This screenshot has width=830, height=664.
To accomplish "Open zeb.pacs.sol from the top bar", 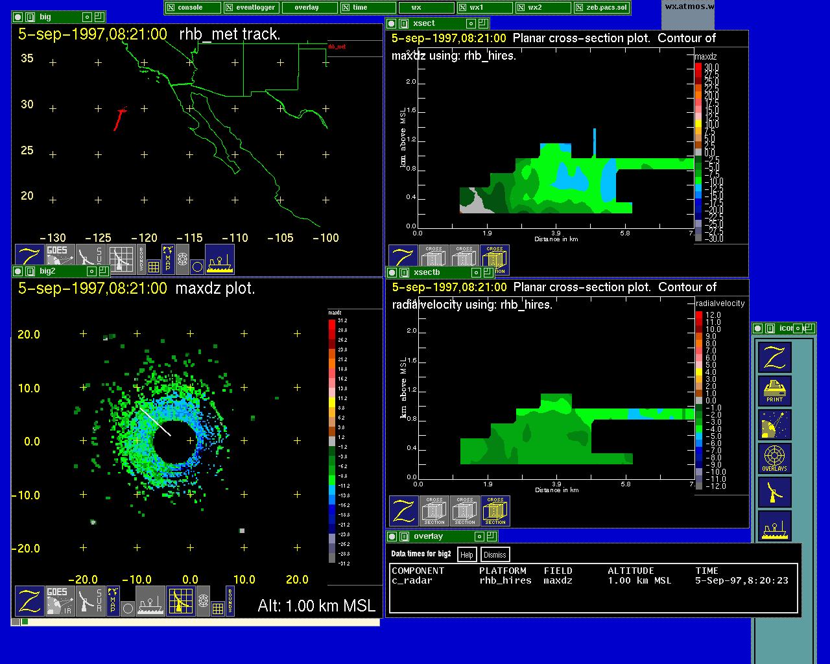I will tap(601, 8).
